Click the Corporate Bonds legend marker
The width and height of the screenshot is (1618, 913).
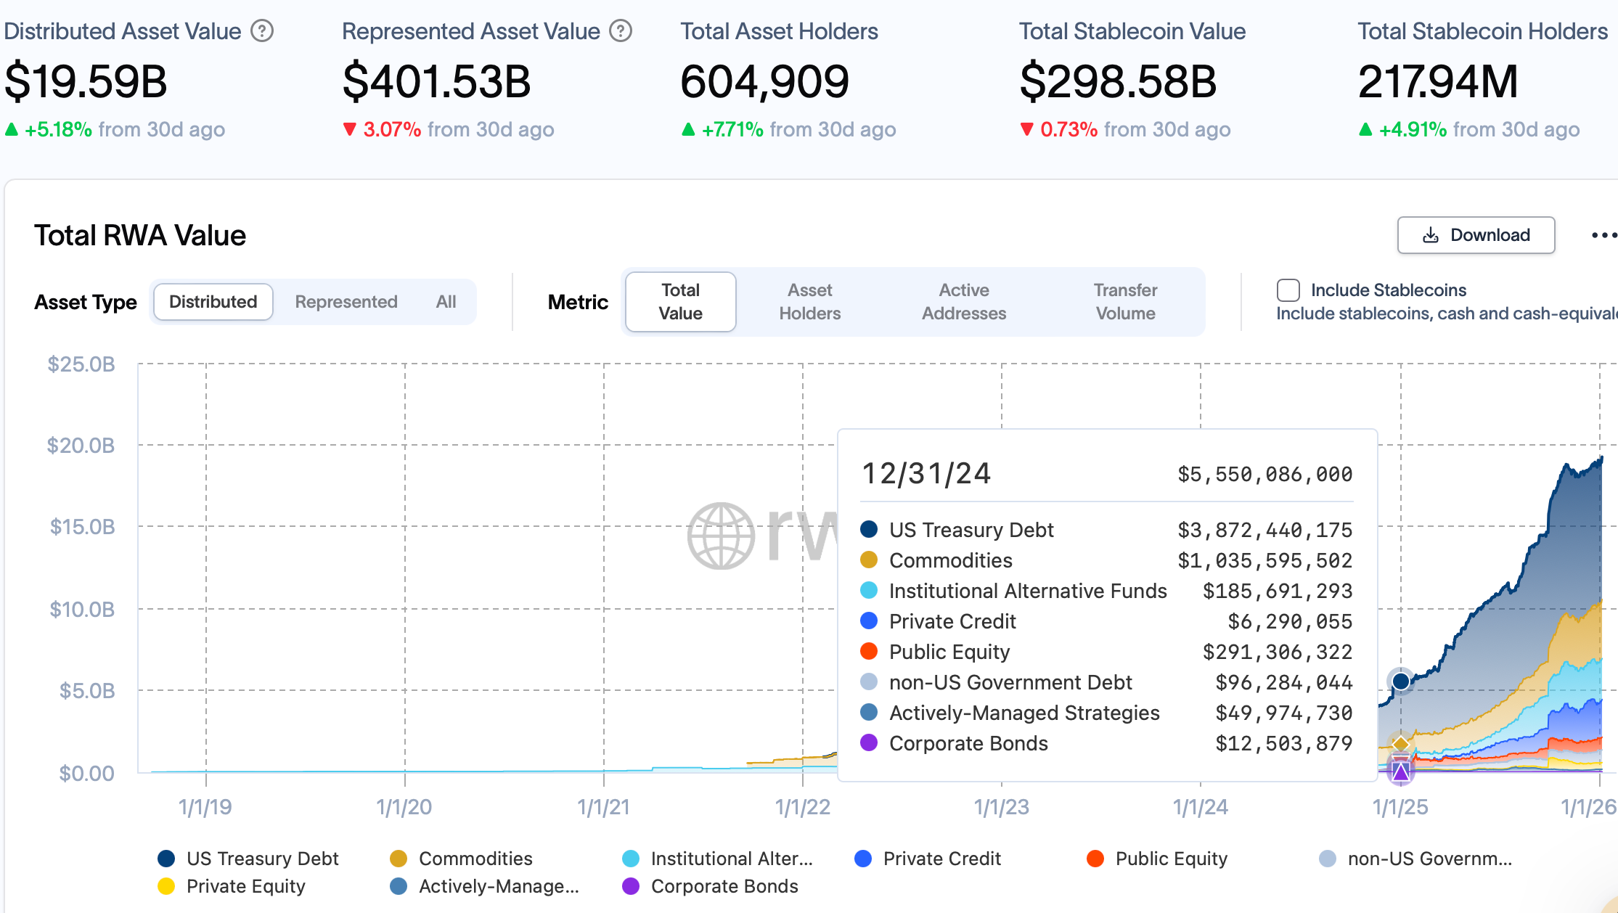[x=631, y=886]
